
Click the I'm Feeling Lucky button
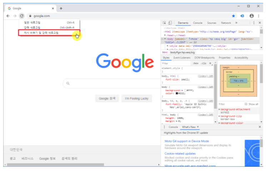tap(137, 99)
